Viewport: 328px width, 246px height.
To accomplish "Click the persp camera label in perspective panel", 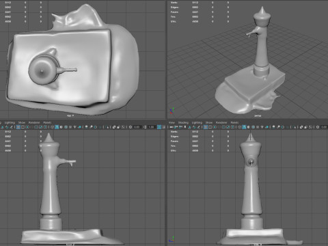I will pyautogui.click(x=258, y=116).
